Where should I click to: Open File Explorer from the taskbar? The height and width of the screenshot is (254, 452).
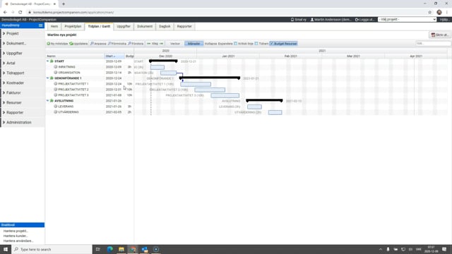121,249
